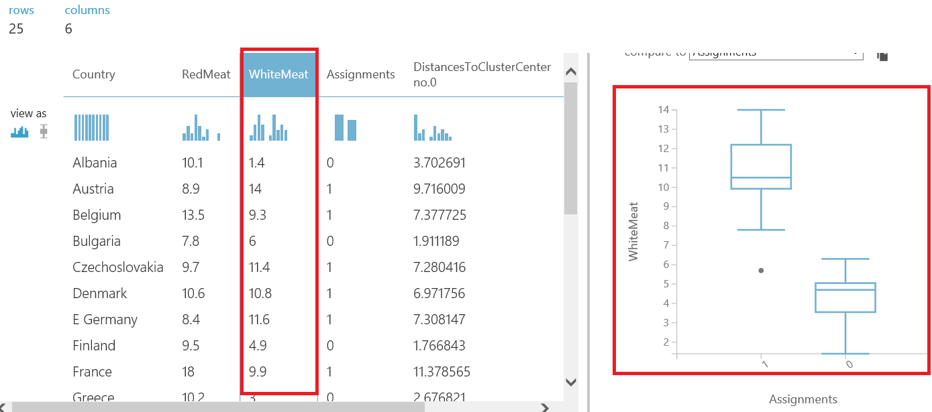The image size is (932, 412).
Task: Click the Denmark row country cell
Action: [x=100, y=293]
